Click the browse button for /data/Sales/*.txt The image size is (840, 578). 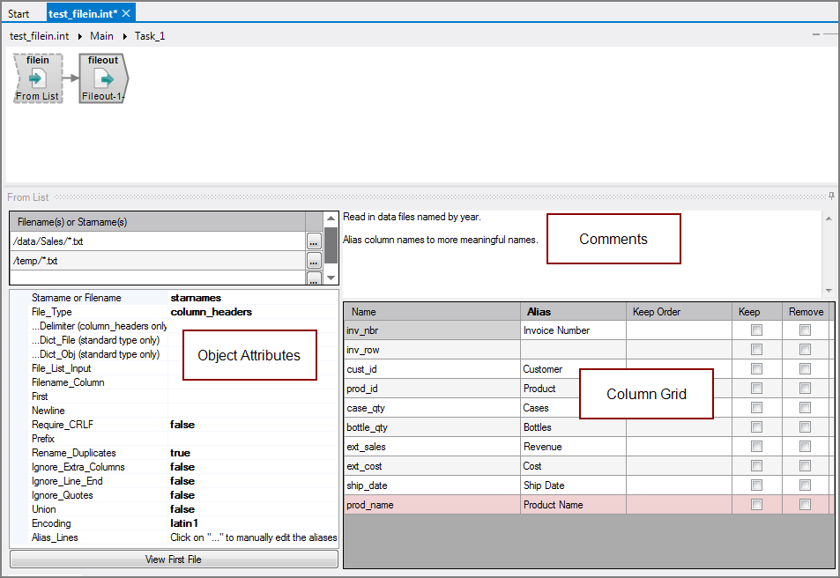tap(314, 241)
